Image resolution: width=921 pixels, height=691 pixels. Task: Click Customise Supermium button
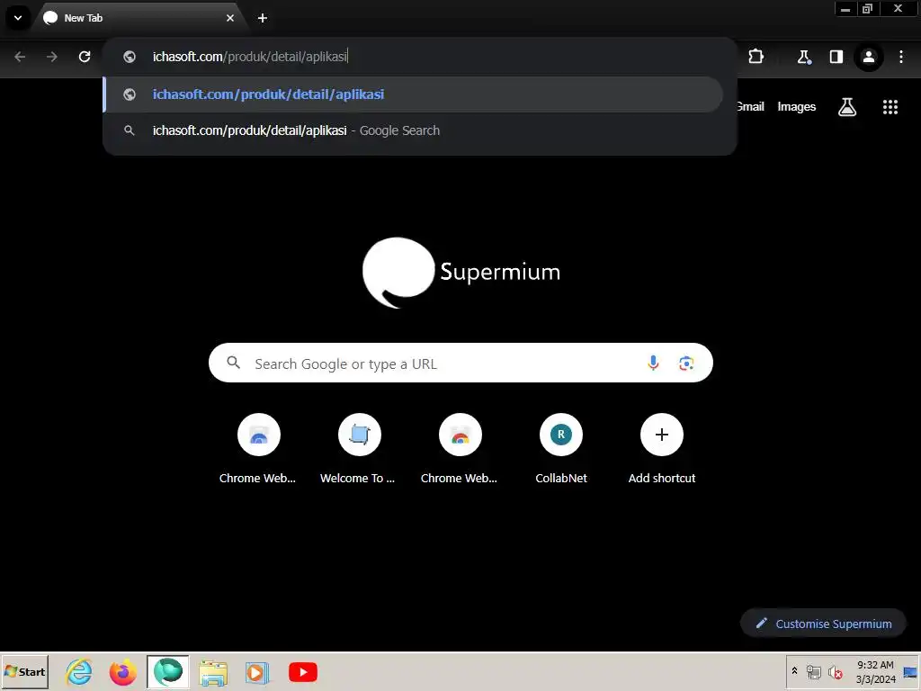click(824, 624)
